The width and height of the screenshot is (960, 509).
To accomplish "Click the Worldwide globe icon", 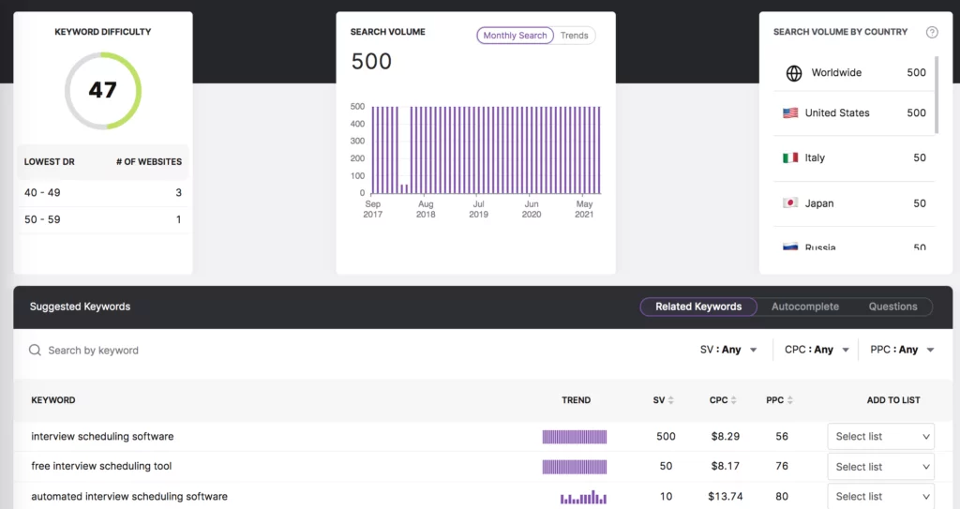I will point(793,73).
